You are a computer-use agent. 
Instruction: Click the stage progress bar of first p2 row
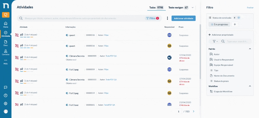point(27,60)
